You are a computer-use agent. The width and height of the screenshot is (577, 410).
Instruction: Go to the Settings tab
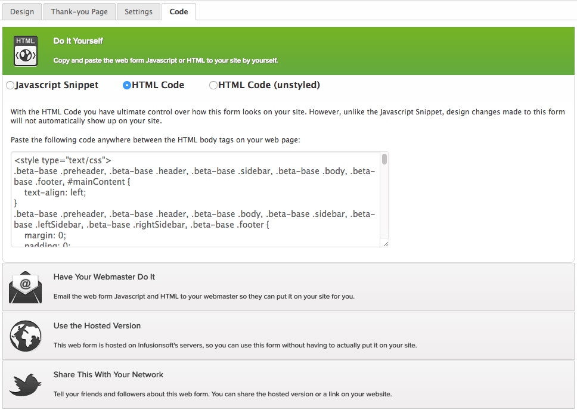pyautogui.click(x=138, y=11)
